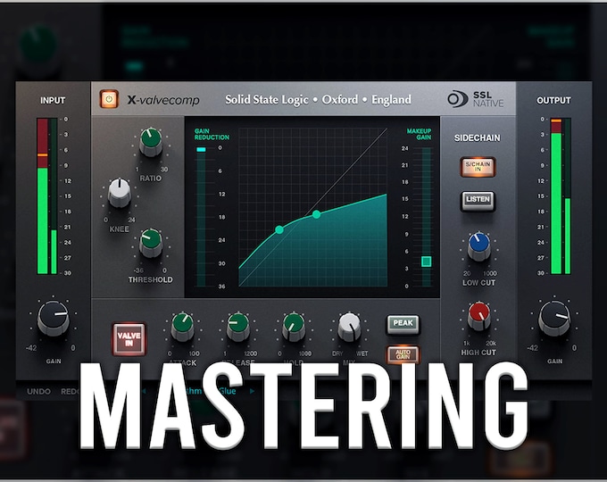This screenshot has height=482, width=607.
Task: Click the next preset arrow
Action: point(252,391)
